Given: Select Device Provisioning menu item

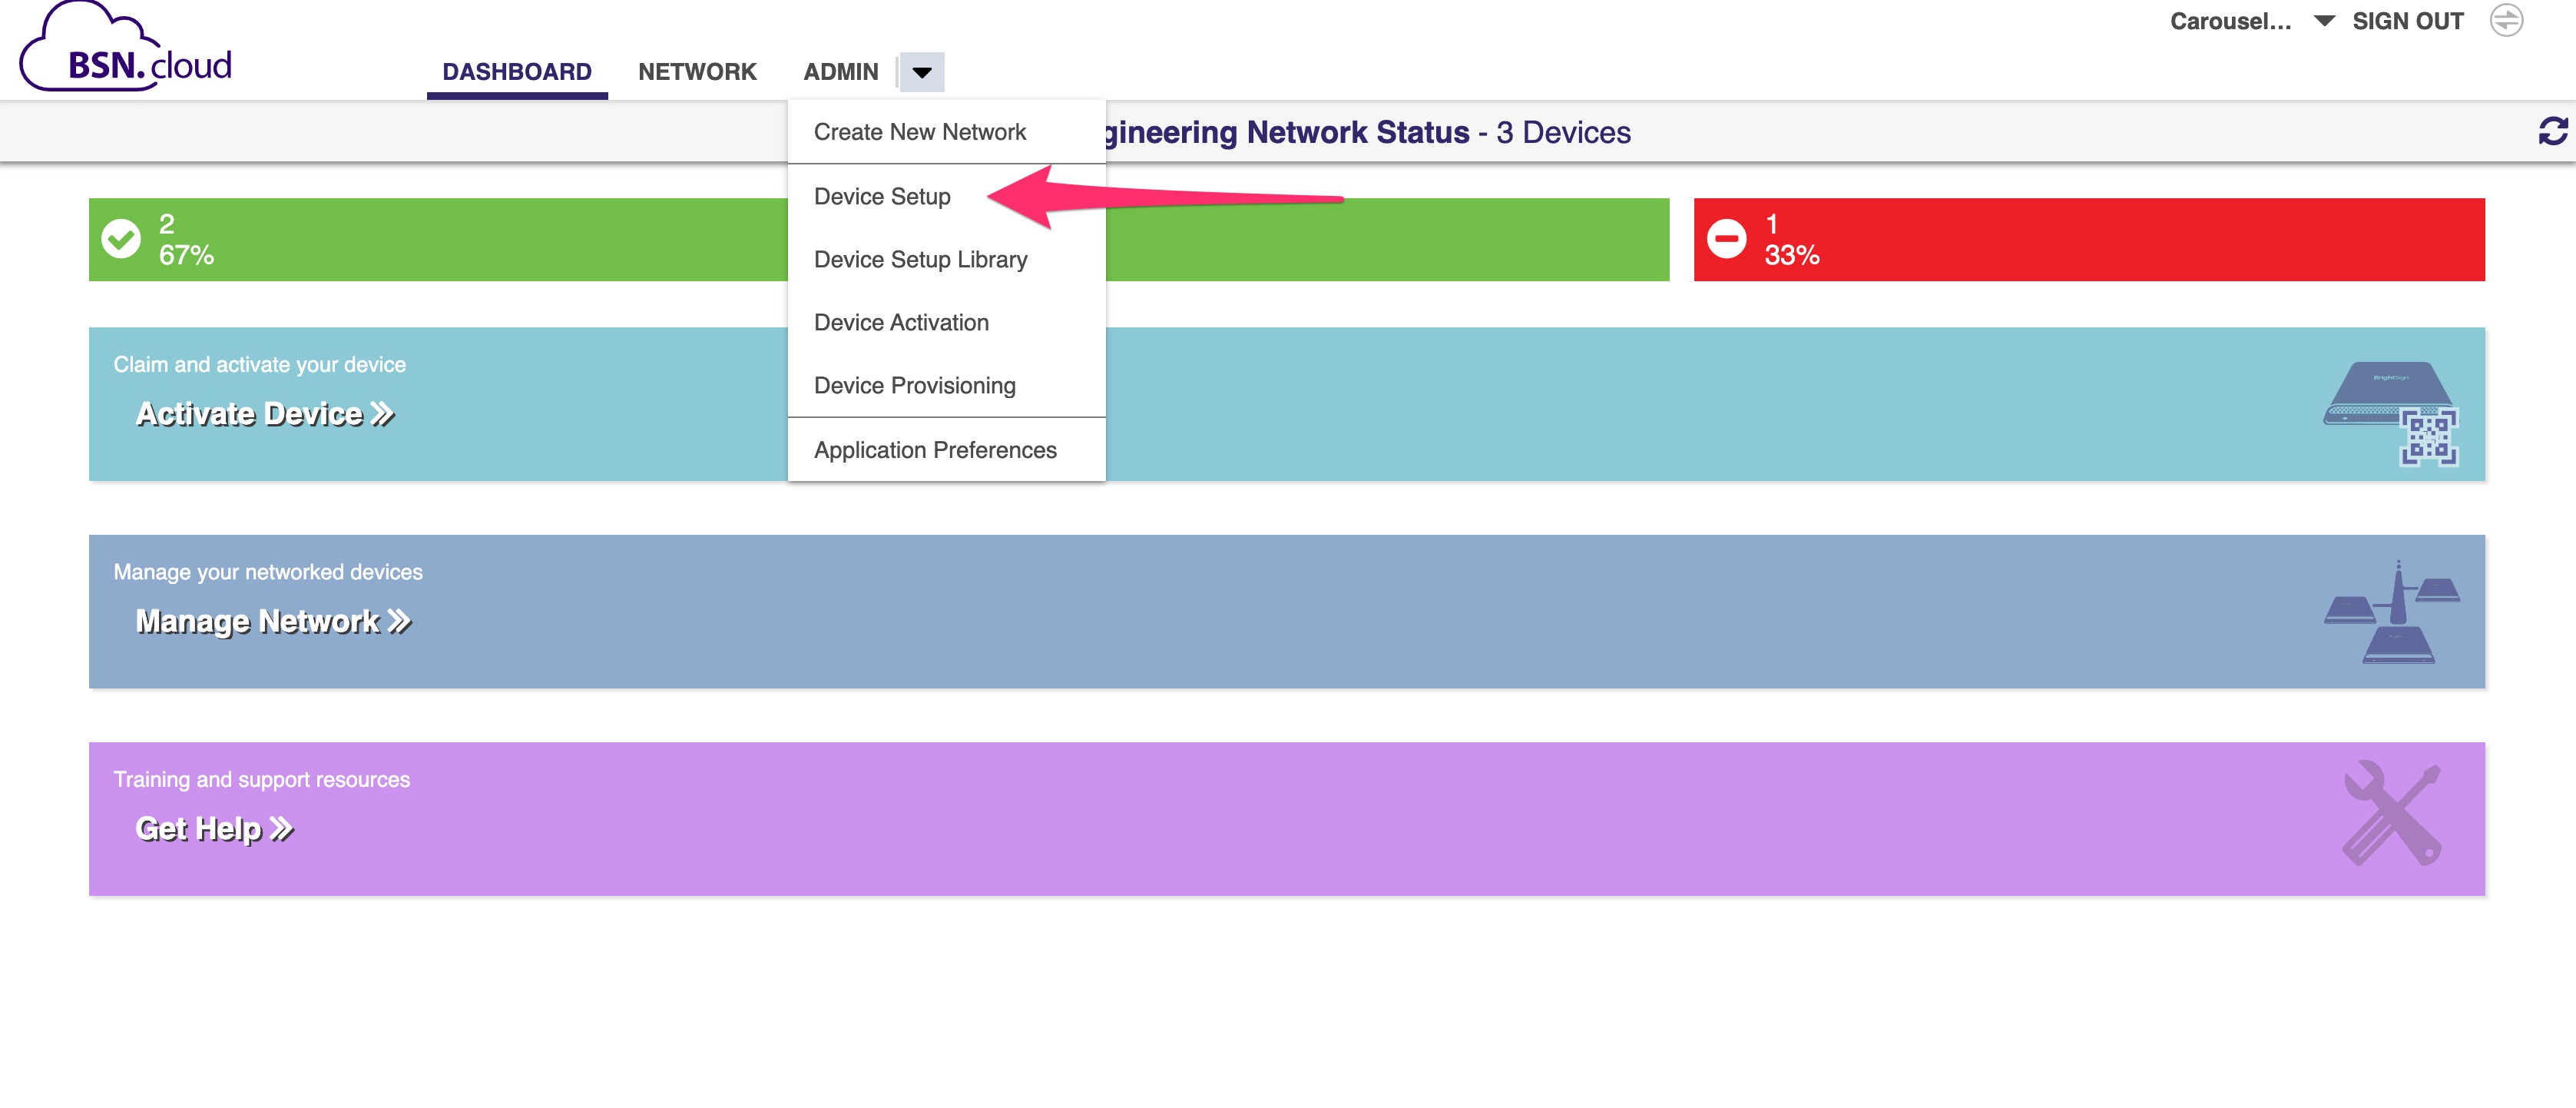Looking at the screenshot, I should pyautogui.click(x=915, y=385).
